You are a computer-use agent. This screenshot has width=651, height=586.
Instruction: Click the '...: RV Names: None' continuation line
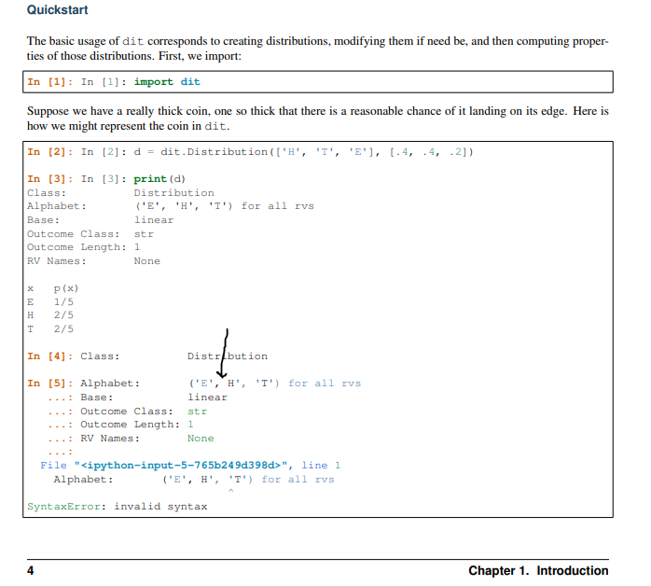(131, 439)
